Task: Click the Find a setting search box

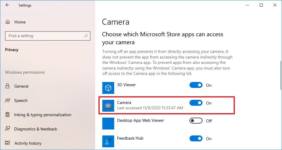Action: (x=44, y=36)
